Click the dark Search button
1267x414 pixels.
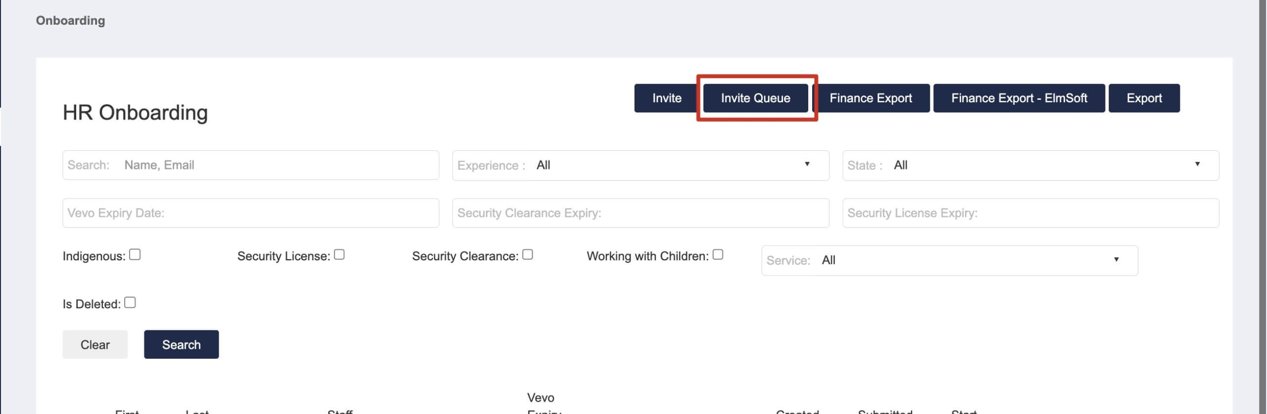coord(181,344)
